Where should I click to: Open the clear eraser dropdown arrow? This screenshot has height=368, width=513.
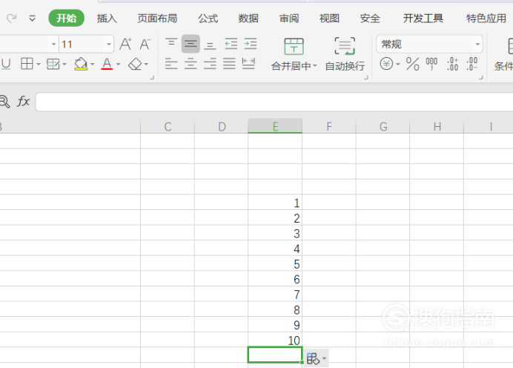click(146, 64)
